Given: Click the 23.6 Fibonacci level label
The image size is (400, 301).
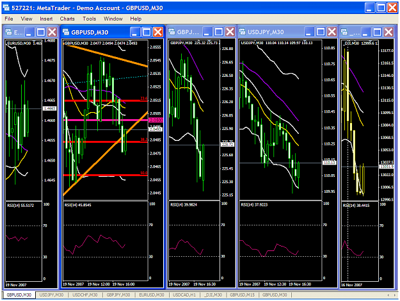Looking at the screenshot, I should [144, 98].
